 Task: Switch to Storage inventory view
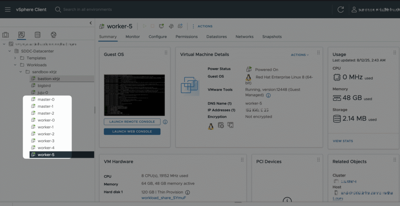coord(37,35)
